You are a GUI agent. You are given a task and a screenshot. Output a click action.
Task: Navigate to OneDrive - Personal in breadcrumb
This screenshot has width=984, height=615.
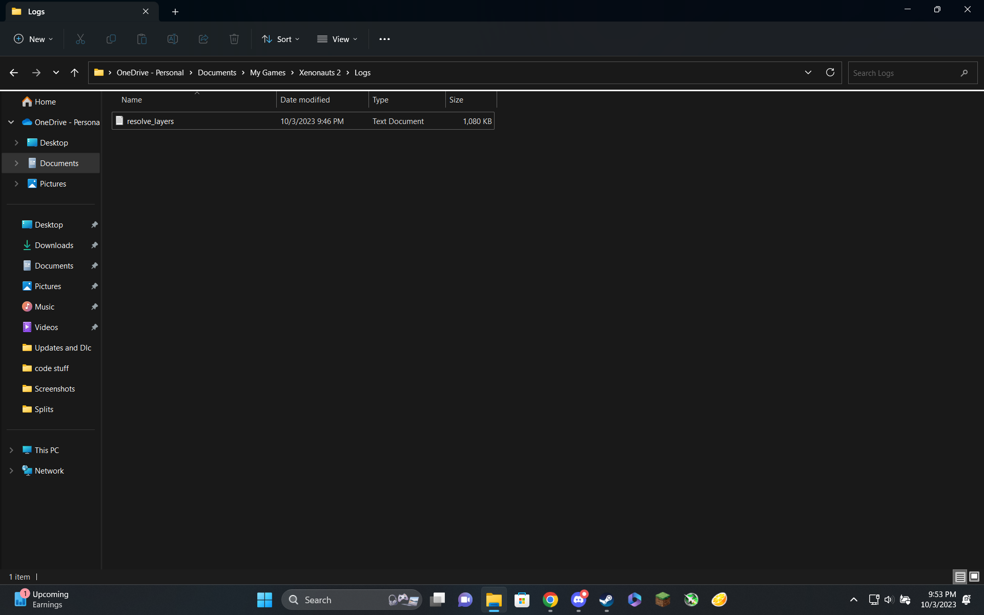(150, 73)
